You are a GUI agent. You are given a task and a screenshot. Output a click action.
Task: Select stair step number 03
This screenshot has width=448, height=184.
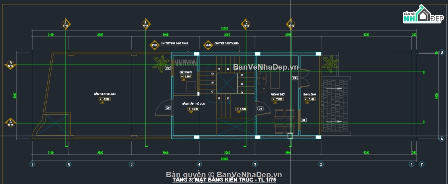tap(242, 84)
